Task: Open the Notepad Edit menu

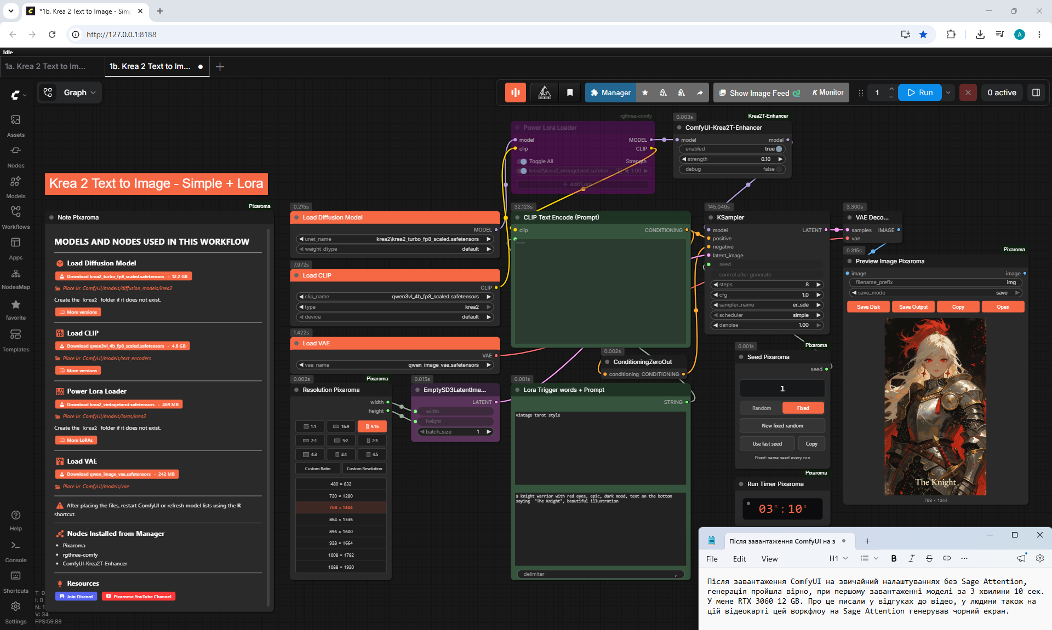Action: pyautogui.click(x=739, y=559)
